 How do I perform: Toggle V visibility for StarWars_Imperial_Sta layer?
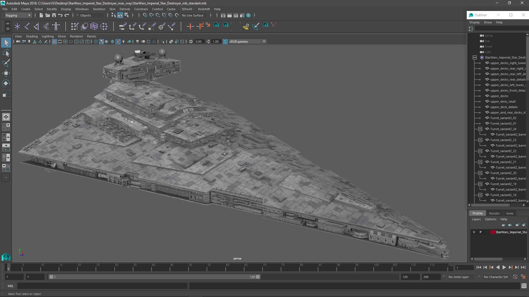coord(474,232)
